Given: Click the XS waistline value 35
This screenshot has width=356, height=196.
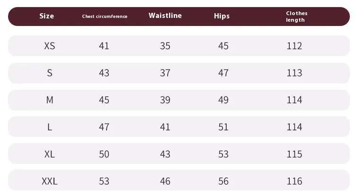Looking at the screenshot, I should (x=165, y=46).
